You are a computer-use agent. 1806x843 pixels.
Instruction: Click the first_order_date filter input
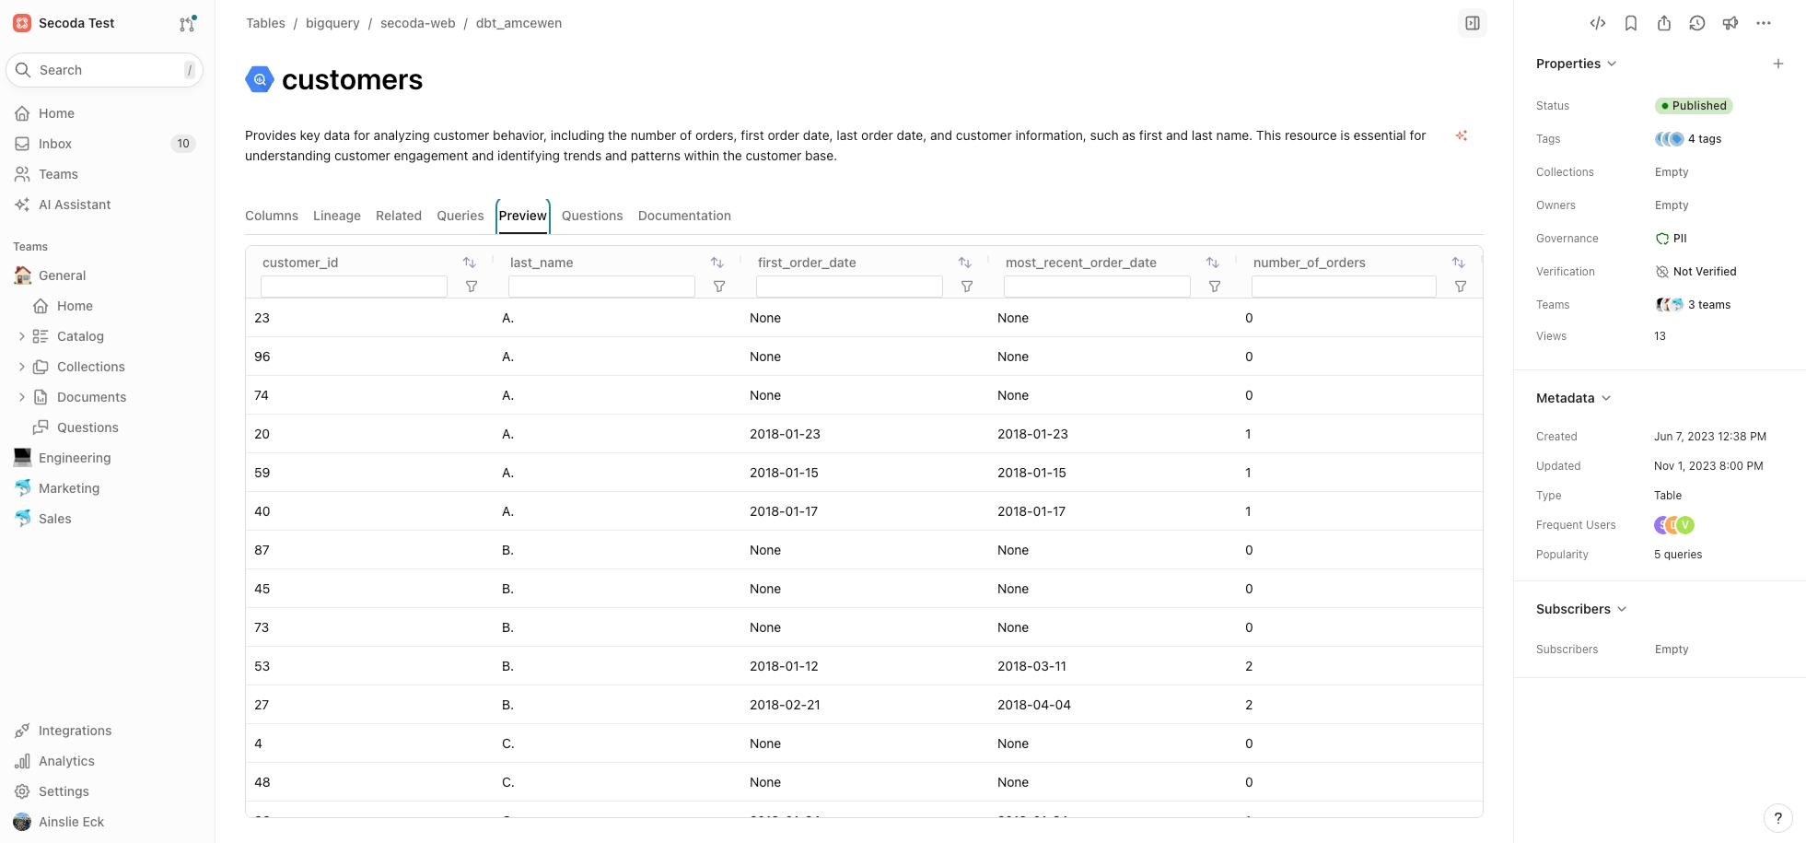(x=848, y=287)
